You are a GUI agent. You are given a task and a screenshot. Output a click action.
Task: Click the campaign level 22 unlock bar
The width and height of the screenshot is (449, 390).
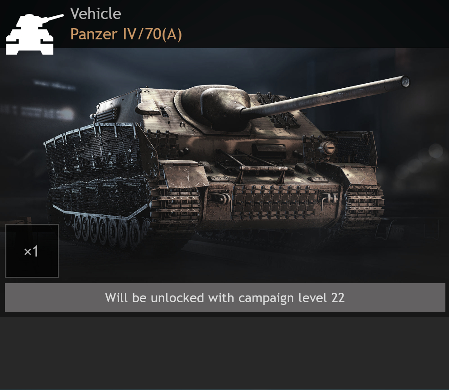(x=225, y=297)
